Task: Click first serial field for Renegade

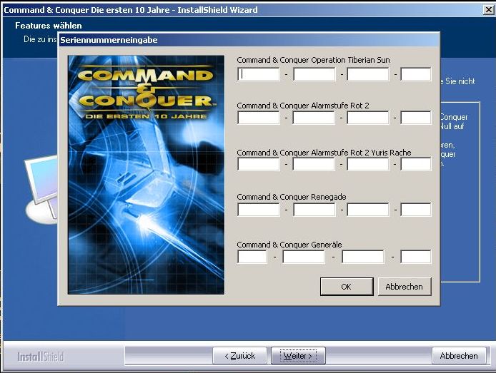Action: pyautogui.click(x=259, y=210)
